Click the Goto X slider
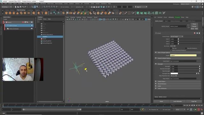This screenshot has height=115, width=204. click(x=189, y=39)
